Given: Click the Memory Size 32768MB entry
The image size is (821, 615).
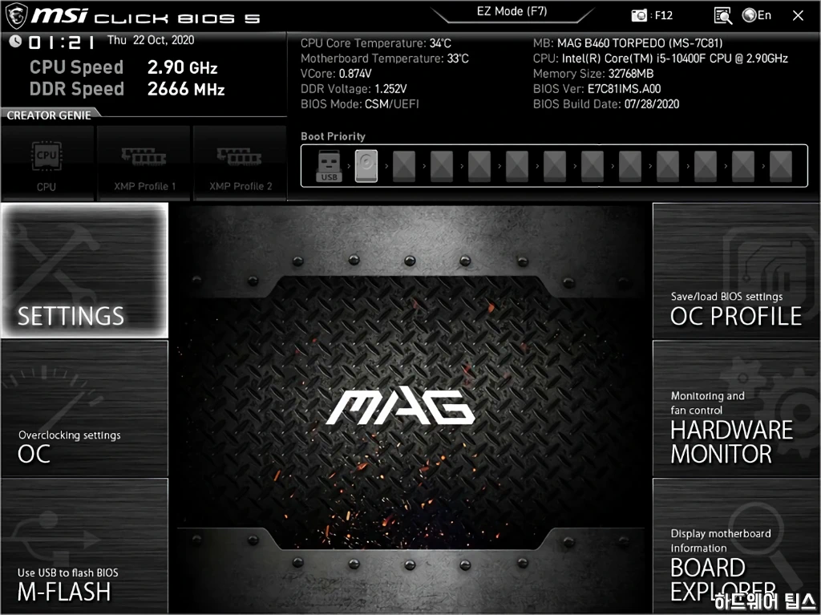Looking at the screenshot, I should coord(593,73).
